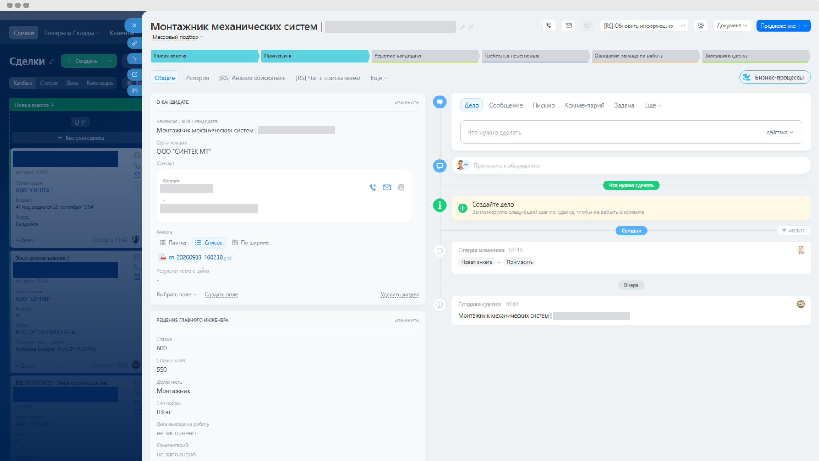Toggle По ширине file display mode
Image resolution: width=819 pixels, height=461 pixels.
pyautogui.click(x=250, y=242)
